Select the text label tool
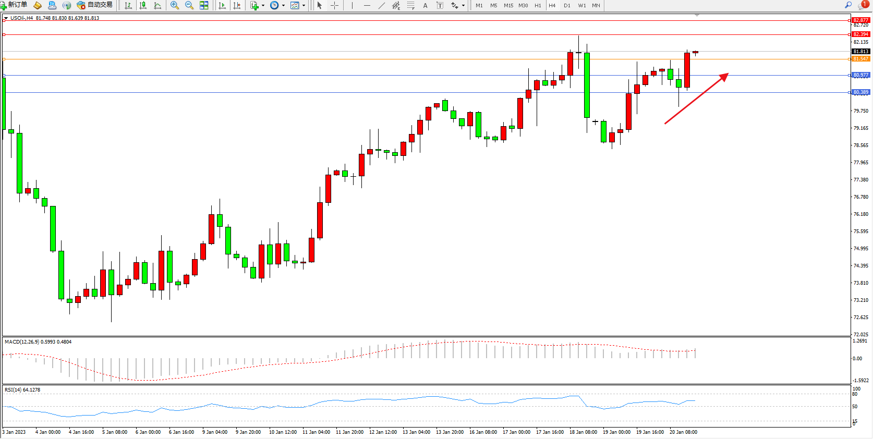Viewport: 873px width, 439px height. coord(425,5)
